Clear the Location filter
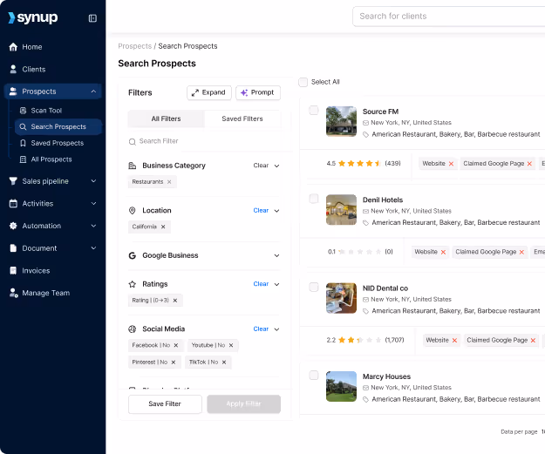The height and width of the screenshot is (454, 545). [261, 211]
